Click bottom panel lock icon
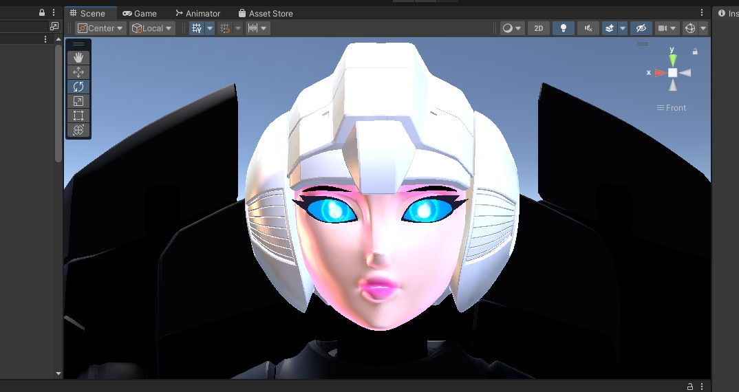Screen dimensions: 739x392 point(690,386)
